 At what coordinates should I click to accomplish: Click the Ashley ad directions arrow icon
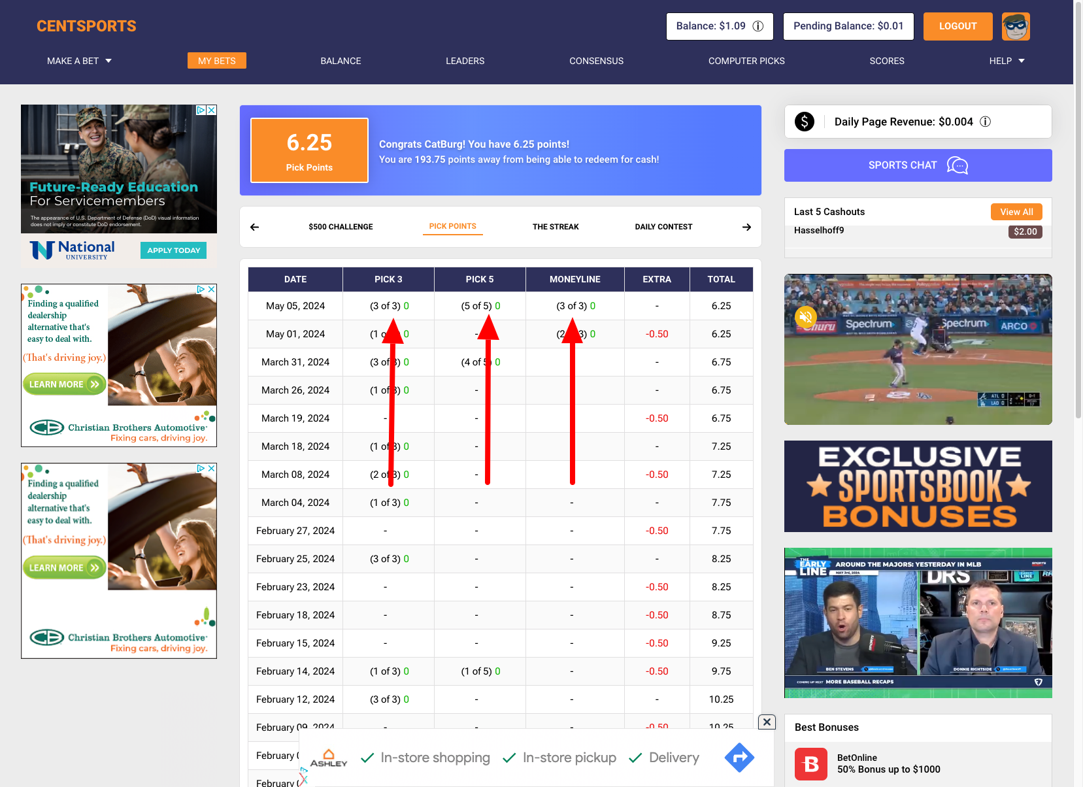pos(739,758)
